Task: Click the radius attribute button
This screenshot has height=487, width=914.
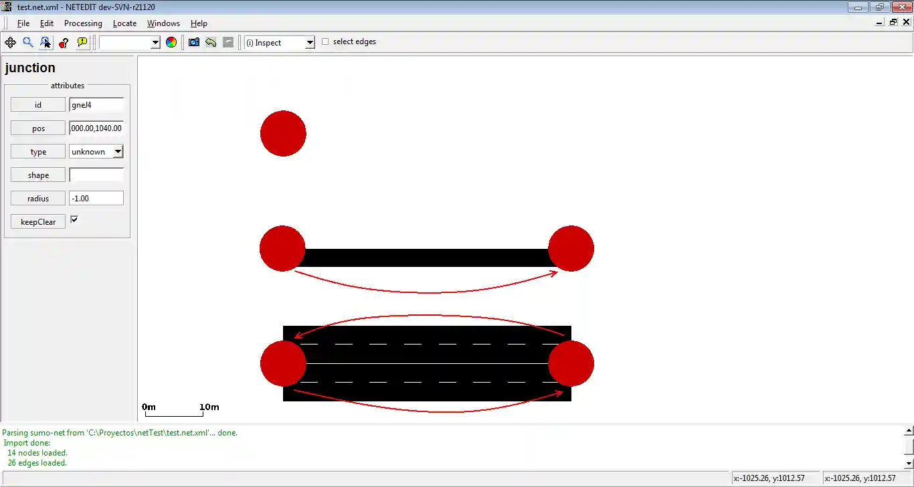Action: click(x=38, y=199)
